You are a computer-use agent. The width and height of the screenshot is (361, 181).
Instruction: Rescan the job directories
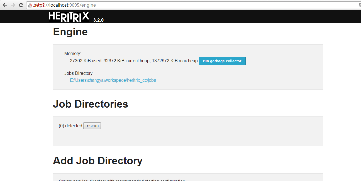point(92,126)
